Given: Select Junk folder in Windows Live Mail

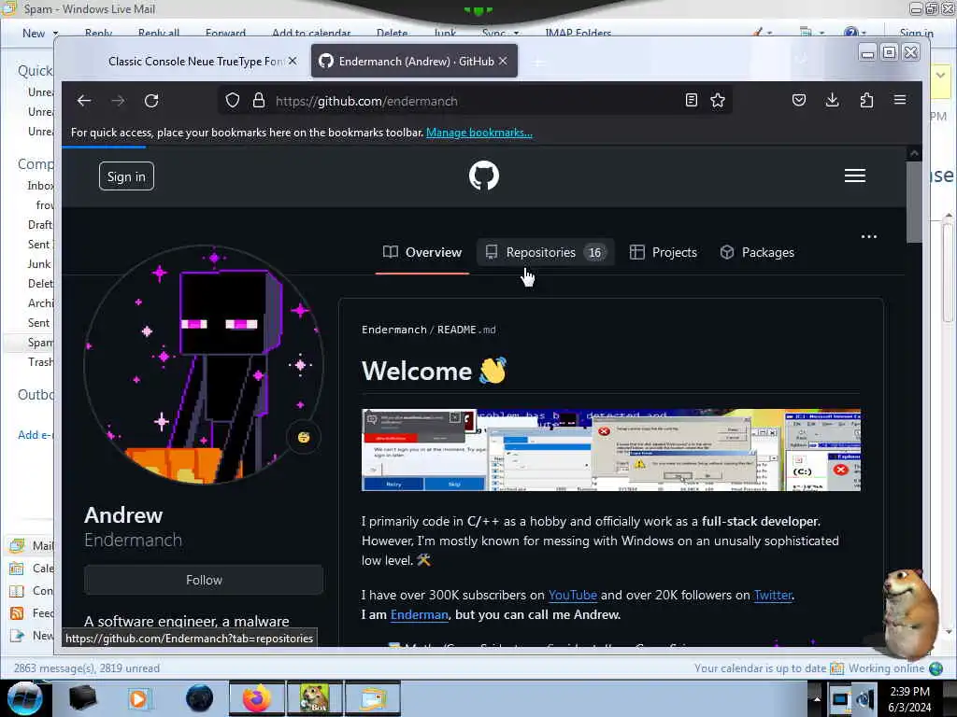Looking at the screenshot, I should point(39,264).
